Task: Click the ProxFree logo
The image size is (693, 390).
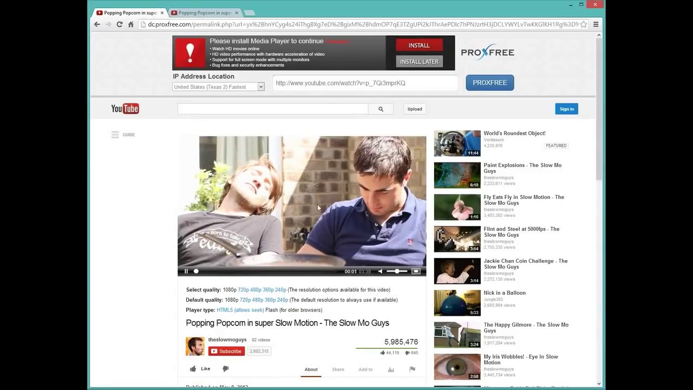Action: tap(487, 52)
